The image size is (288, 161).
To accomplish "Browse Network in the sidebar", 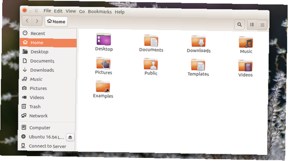I will [47, 116].
